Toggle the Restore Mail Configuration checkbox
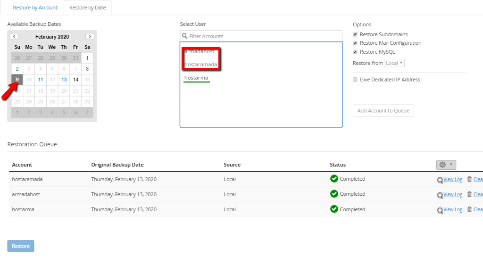 pos(355,43)
